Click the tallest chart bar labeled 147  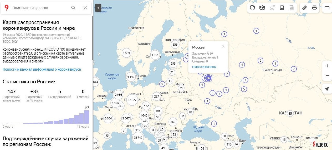coord(86,117)
